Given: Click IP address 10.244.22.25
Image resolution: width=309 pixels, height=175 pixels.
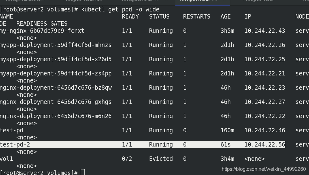Looking at the screenshot, I should click(265, 59).
